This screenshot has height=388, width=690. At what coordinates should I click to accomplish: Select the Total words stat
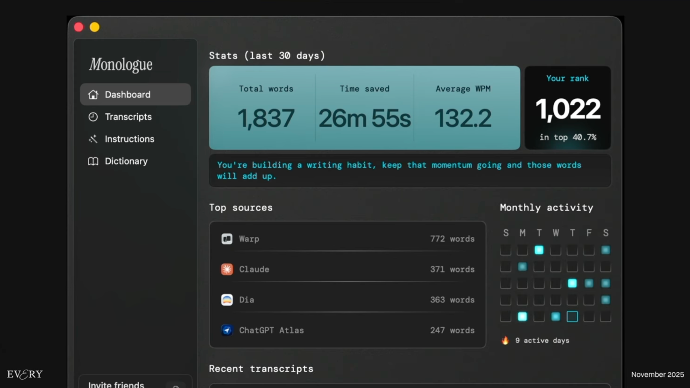tap(266, 109)
